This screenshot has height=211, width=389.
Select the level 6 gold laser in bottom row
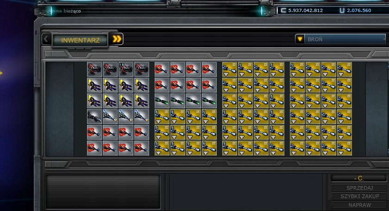click(x=209, y=148)
